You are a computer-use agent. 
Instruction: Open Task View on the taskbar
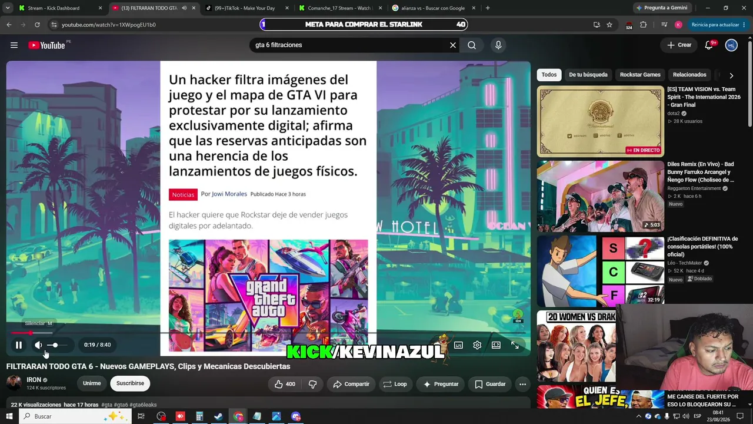point(141,416)
